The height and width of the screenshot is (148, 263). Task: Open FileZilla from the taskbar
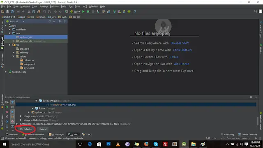pos(165,144)
